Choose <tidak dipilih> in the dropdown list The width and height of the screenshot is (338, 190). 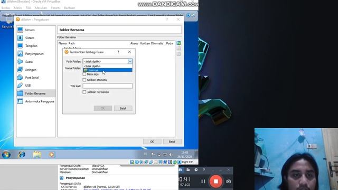pos(108,66)
